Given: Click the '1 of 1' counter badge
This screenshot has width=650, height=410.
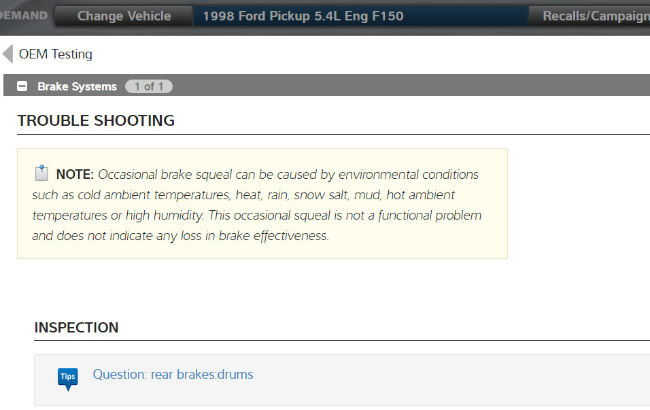Looking at the screenshot, I should (x=149, y=86).
